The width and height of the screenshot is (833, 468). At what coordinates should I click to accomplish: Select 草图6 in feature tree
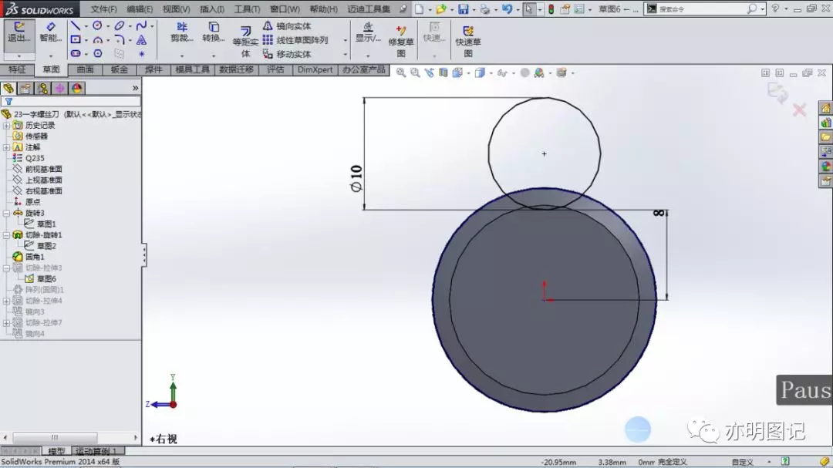(46, 279)
